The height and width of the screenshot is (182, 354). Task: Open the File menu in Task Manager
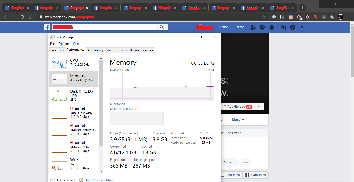(52, 44)
